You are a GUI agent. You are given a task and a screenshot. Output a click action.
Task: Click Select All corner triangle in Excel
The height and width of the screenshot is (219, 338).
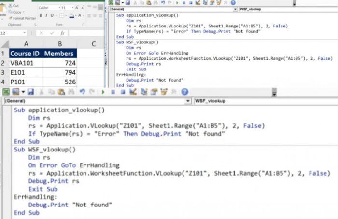tap(4, 44)
